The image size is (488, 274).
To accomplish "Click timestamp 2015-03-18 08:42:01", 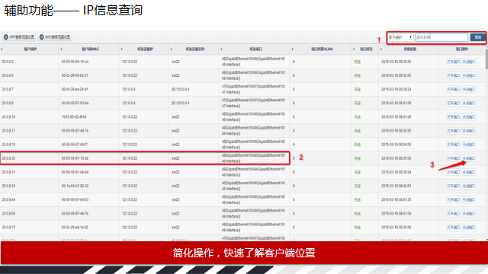I will point(396,186).
